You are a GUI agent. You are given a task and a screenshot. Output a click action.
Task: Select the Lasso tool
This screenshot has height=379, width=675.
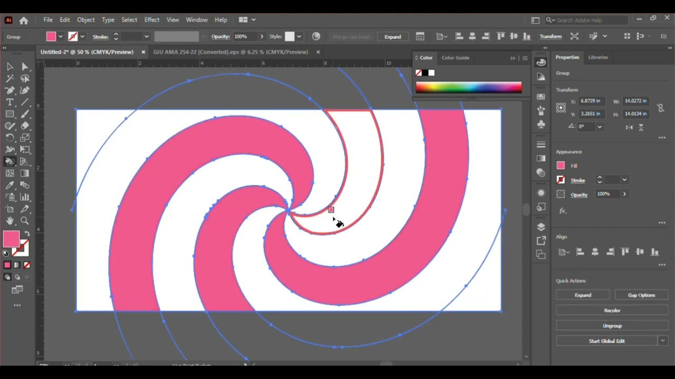(25, 79)
